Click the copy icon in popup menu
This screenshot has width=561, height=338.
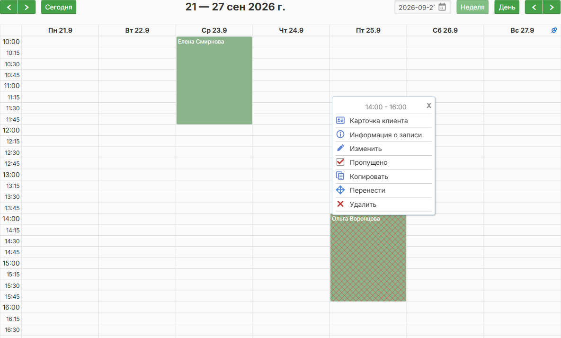coord(340,176)
